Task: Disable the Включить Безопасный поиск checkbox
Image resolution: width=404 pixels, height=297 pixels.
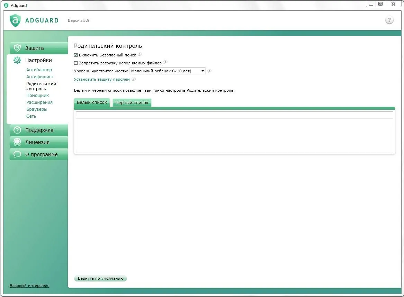Action: [x=76, y=55]
